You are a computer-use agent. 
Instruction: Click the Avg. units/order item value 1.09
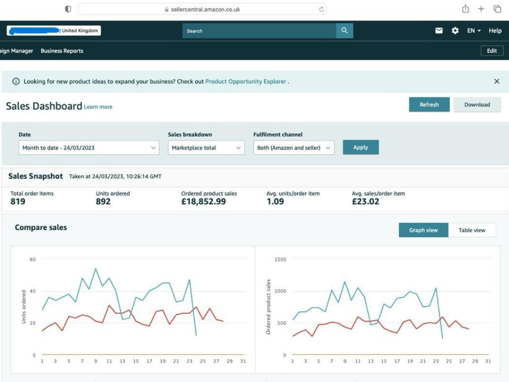pyautogui.click(x=275, y=201)
